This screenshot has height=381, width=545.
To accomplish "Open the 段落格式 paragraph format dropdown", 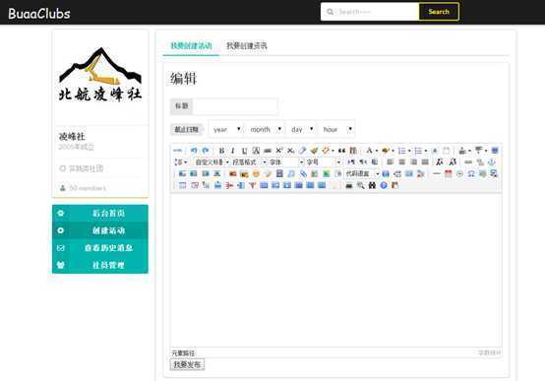I will (x=249, y=162).
